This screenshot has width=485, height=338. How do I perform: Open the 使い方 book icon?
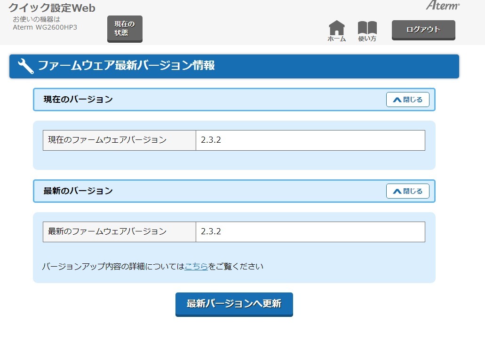point(367,31)
